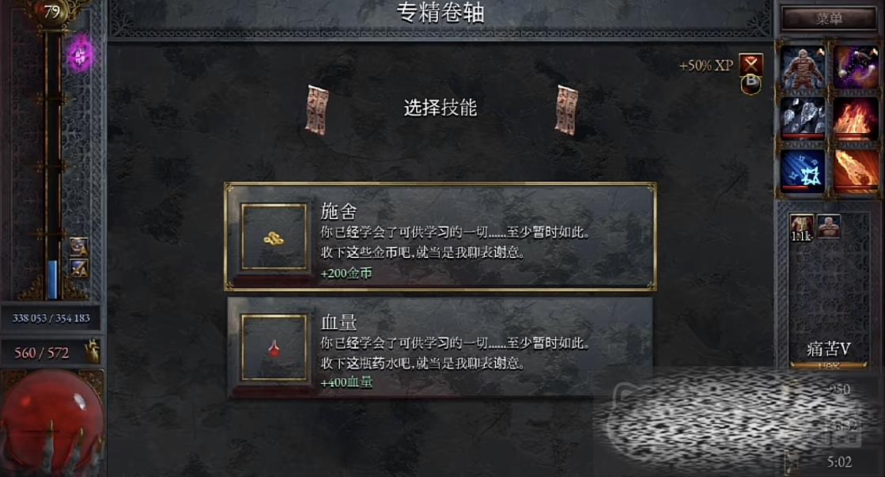Click the left mastery scroll icon

pyautogui.click(x=317, y=110)
